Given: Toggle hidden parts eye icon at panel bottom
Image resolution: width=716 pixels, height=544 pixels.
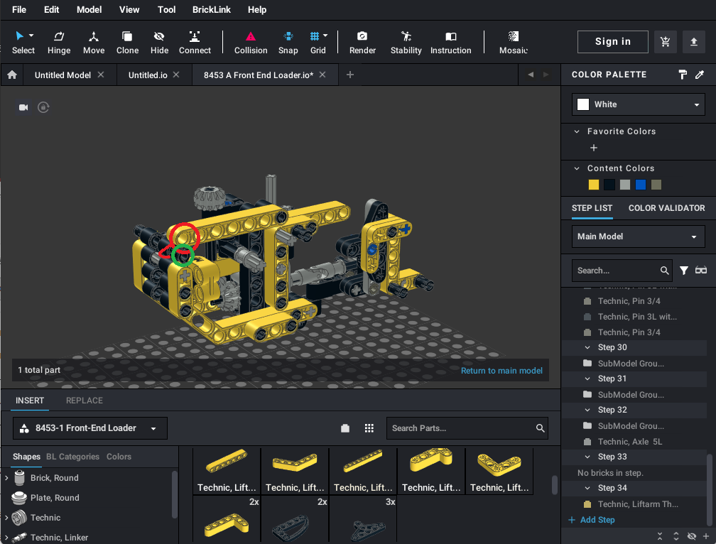Looking at the screenshot, I should pyautogui.click(x=692, y=535).
